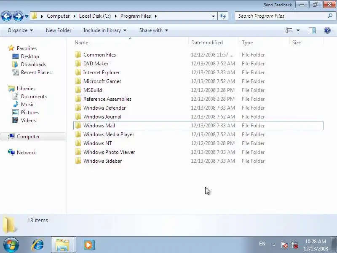337x253 pixels.
Task: Open the Include in library menu
Action: coord(105,30)
